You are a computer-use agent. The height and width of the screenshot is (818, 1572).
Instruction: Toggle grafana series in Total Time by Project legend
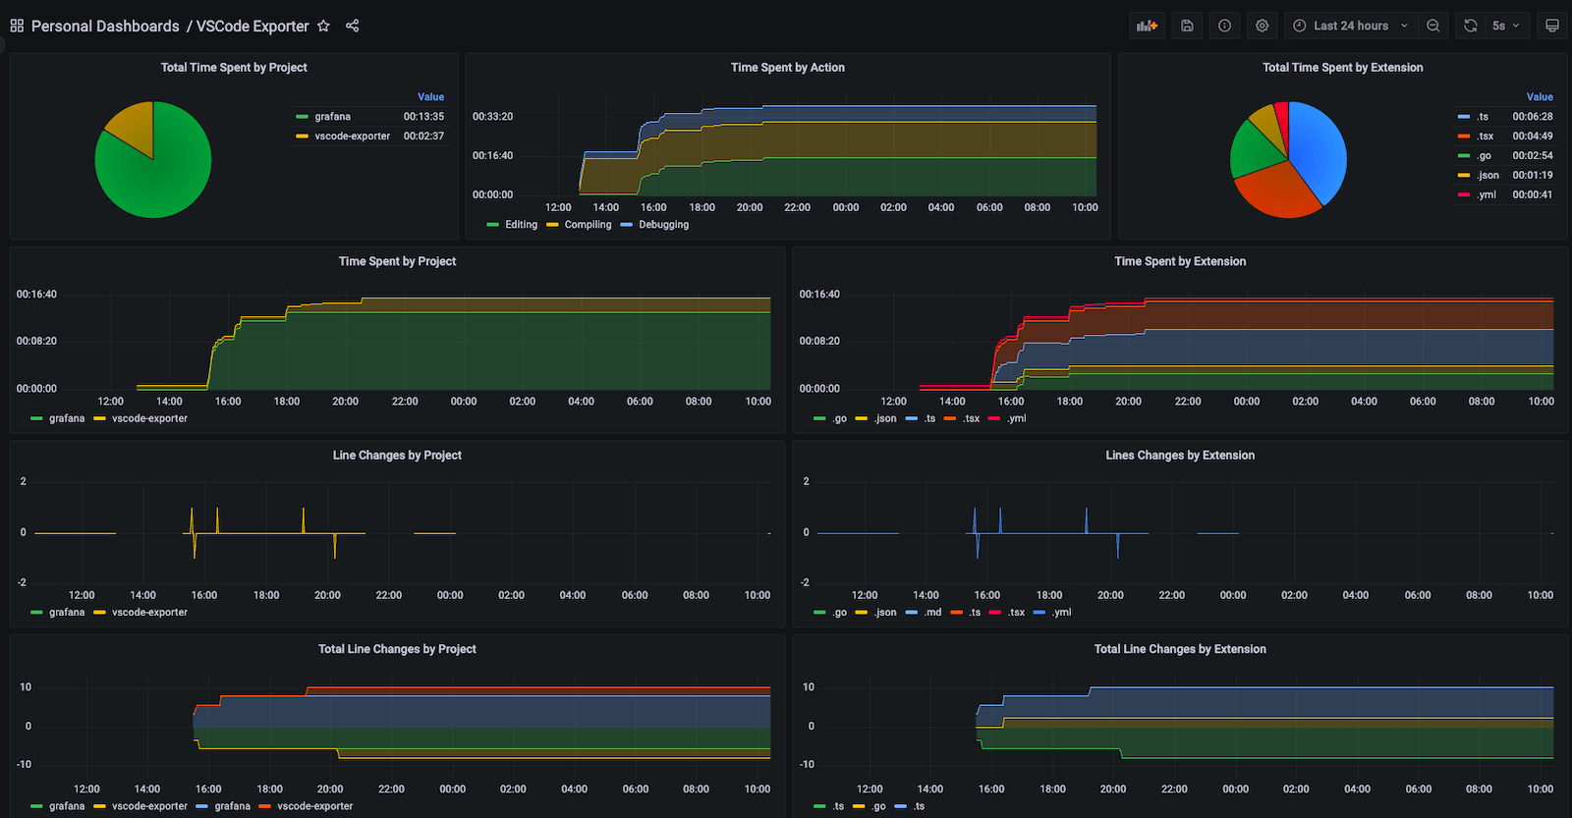(333, 116)
